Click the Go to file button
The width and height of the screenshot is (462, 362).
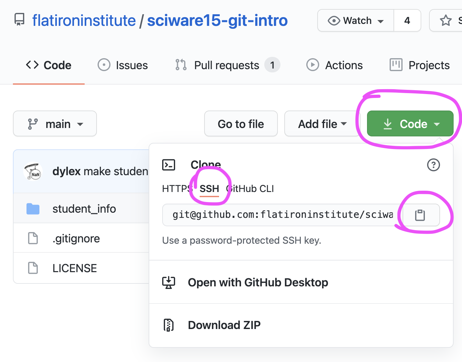241,124
